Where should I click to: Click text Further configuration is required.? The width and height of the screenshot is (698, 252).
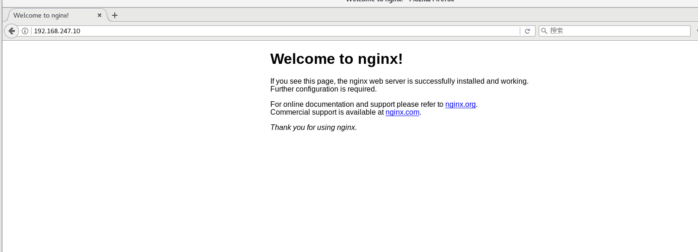324,89
